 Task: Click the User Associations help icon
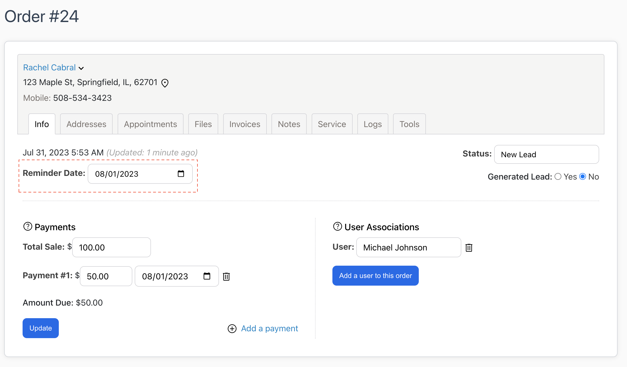coord(337,227)
